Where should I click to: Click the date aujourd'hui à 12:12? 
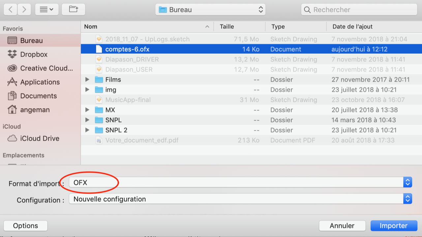click(359, 49)
